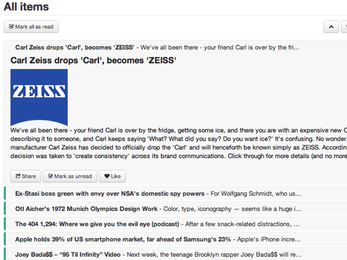Like the Carl Zeiss article
This screenshot has width=347, height=260.
click(112, 176)
